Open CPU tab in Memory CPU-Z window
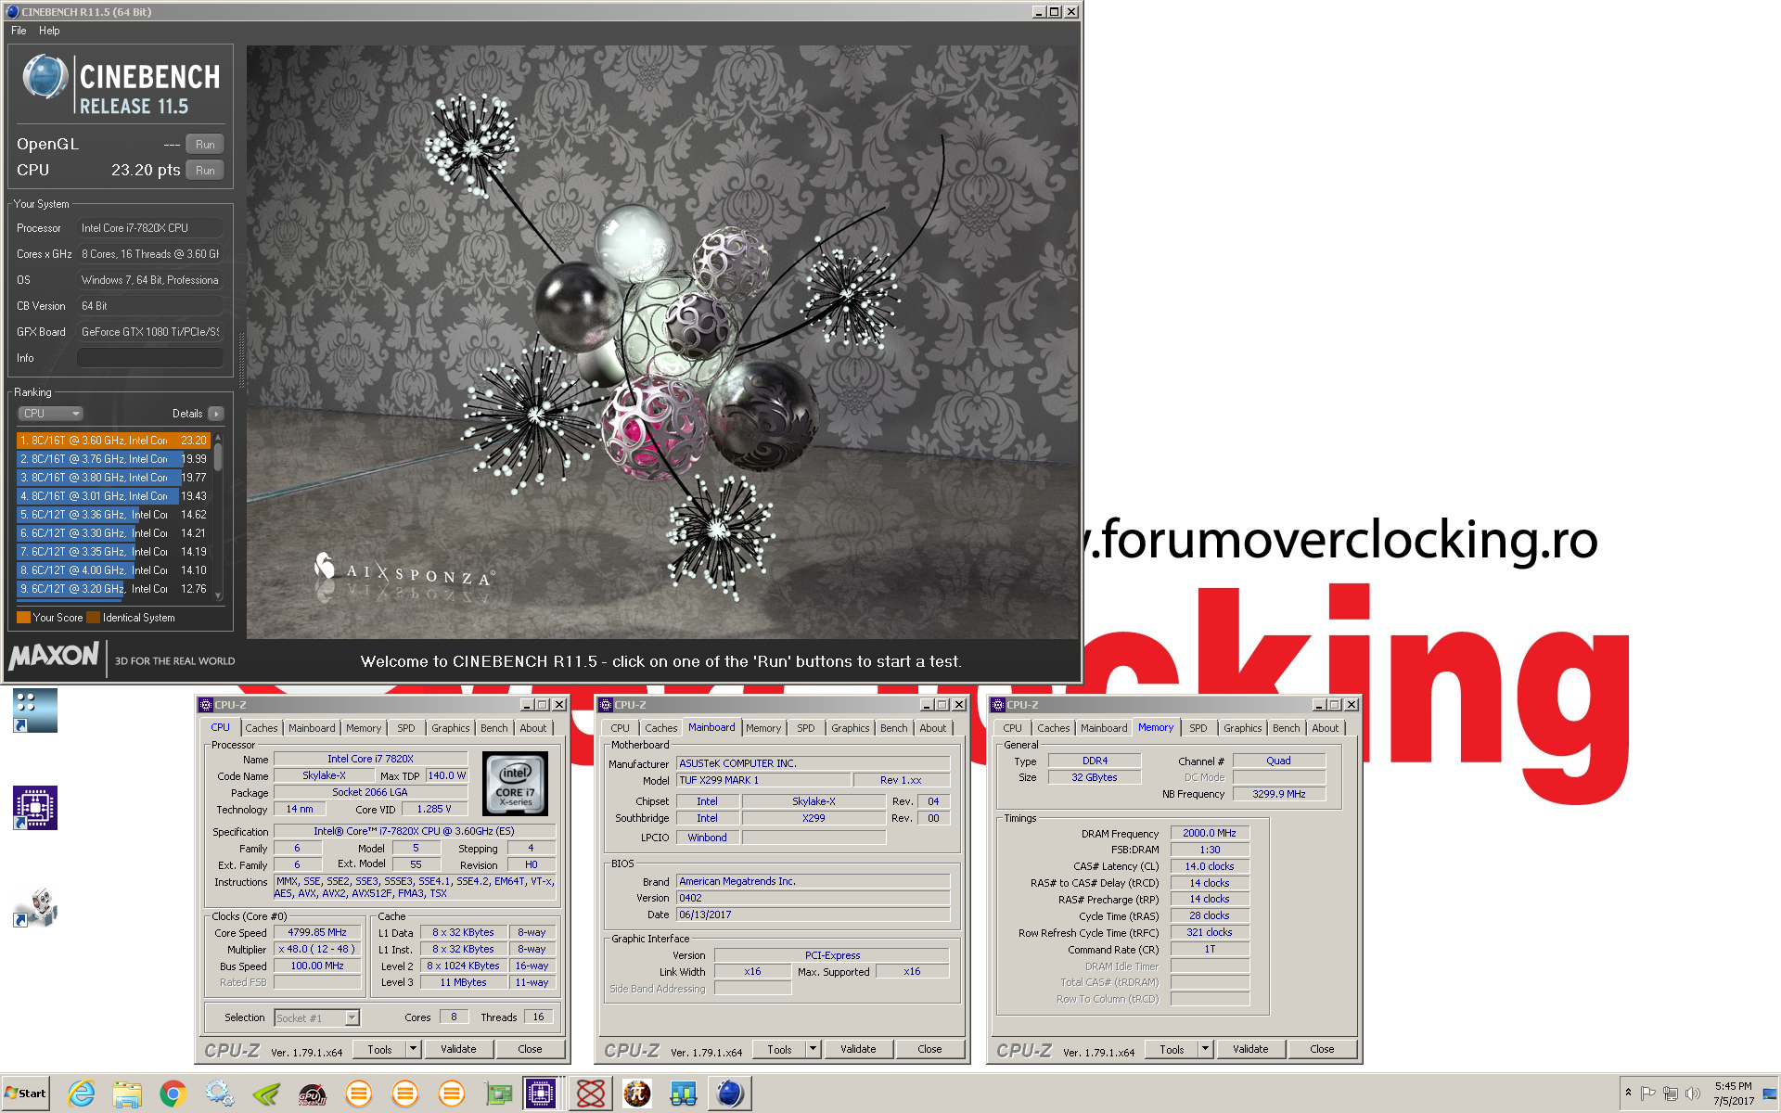1781x1113 pixels. click(x=1012, y=728)
